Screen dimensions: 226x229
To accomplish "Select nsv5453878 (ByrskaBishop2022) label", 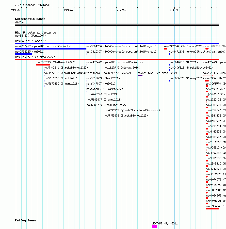I will click(x=126, y=116).
